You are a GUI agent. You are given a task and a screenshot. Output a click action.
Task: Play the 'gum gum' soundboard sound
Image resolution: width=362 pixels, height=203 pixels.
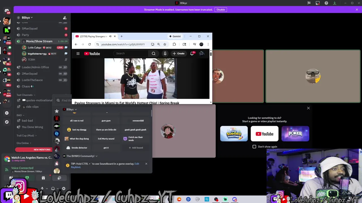tap(106, 121)
